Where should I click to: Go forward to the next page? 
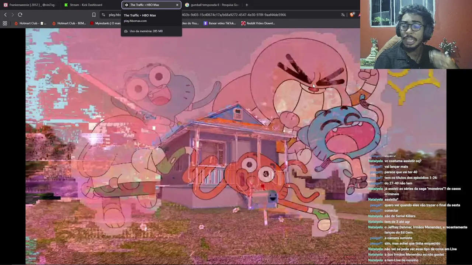coord(13,15)
